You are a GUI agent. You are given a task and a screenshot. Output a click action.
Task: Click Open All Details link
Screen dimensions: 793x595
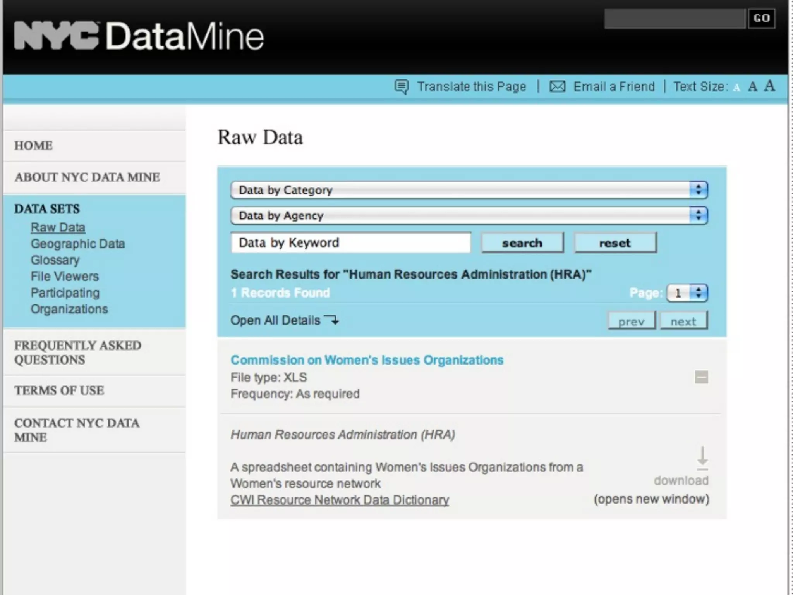[275, 320]
